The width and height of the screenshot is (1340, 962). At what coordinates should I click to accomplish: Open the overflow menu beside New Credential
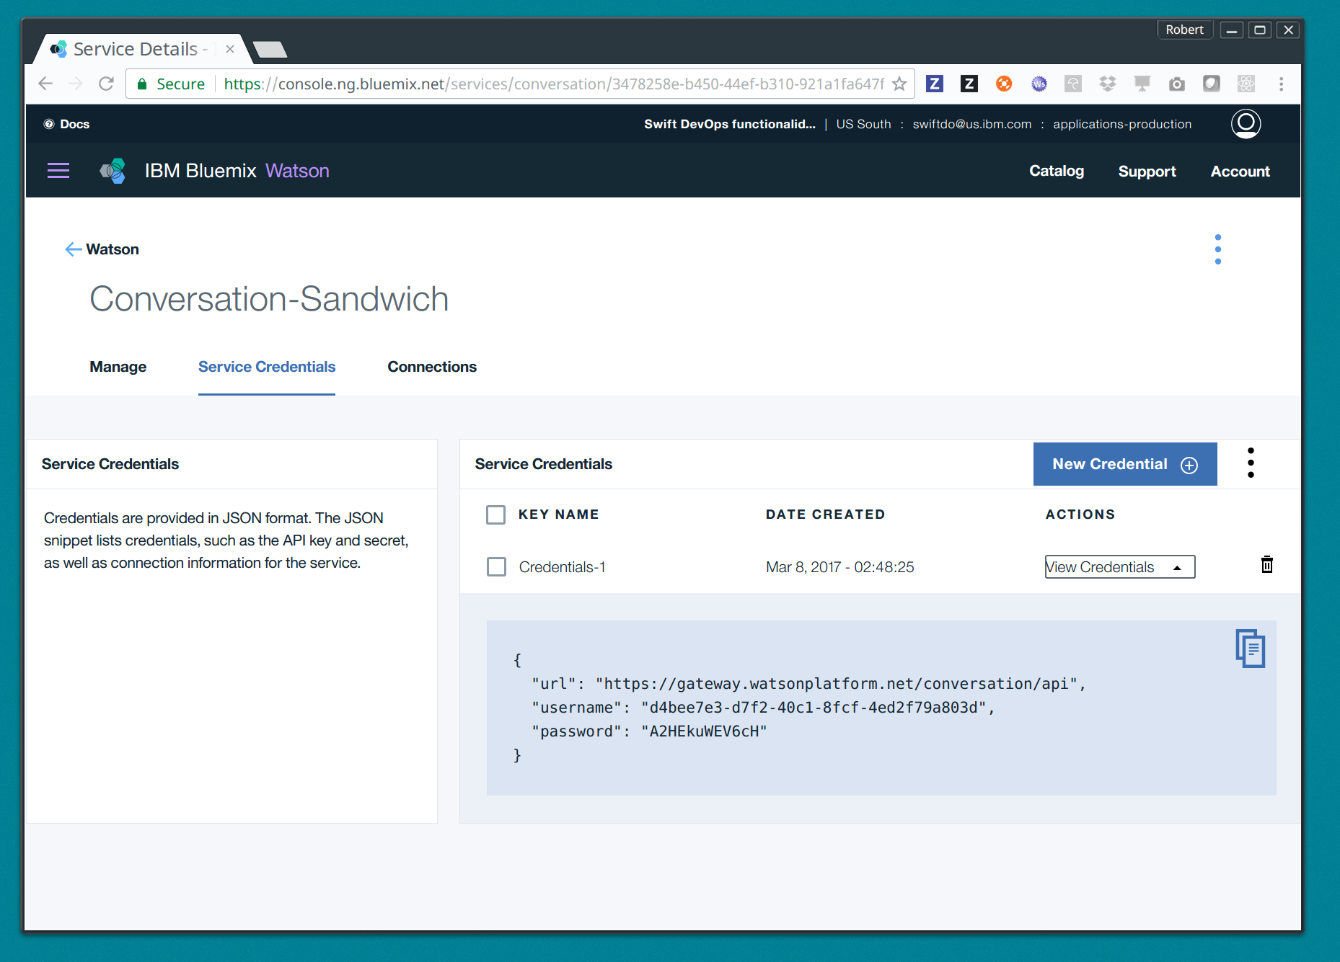point(1251,463)
